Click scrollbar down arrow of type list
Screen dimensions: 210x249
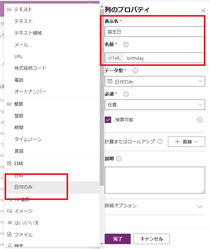(102, 244)
